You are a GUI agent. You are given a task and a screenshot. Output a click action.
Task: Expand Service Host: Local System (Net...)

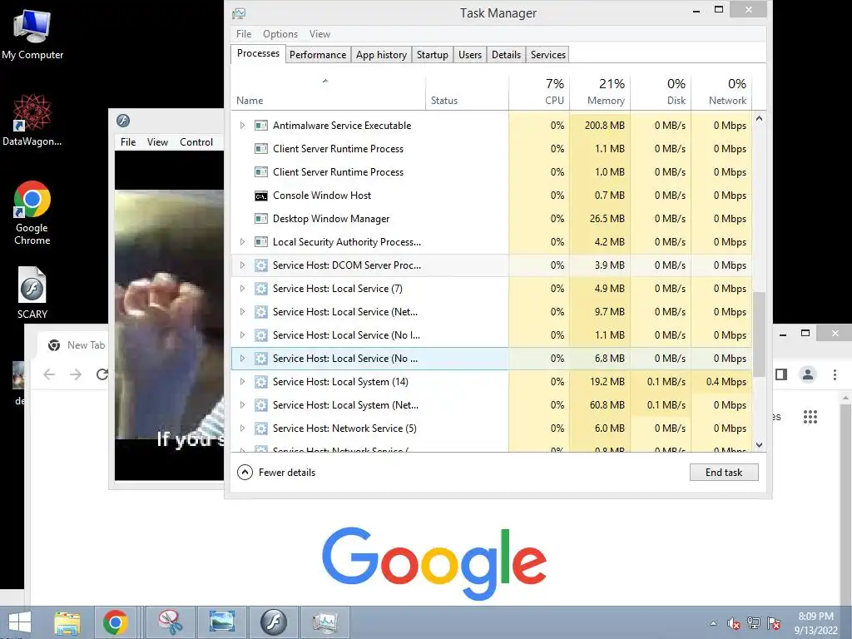(x=242, y=405)
